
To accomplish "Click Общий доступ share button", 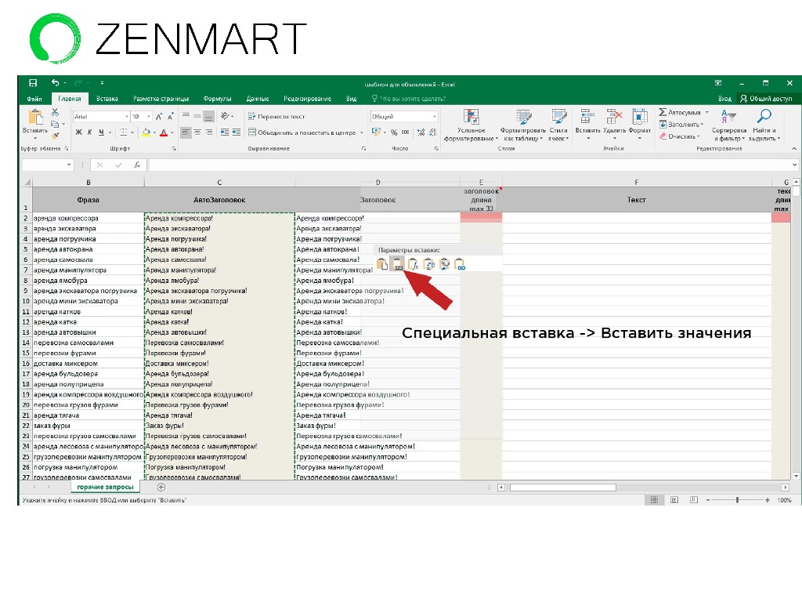I will coord(766,99).
